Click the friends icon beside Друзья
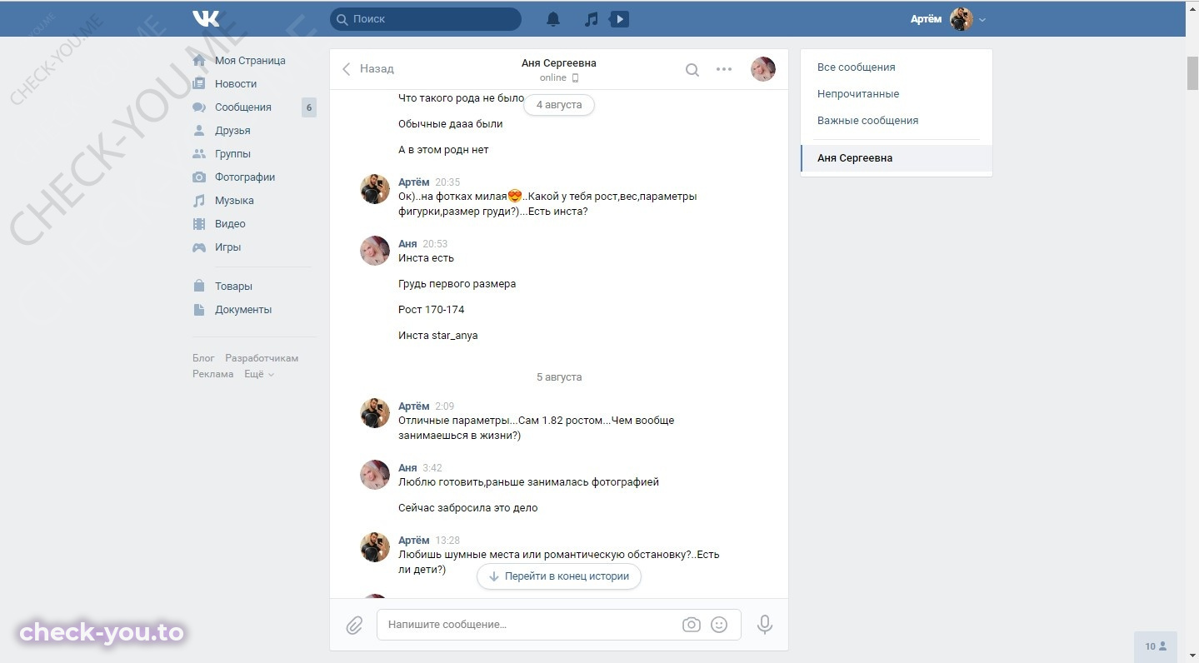This screenshot has width=1199, height=663. tap(199, 131)
